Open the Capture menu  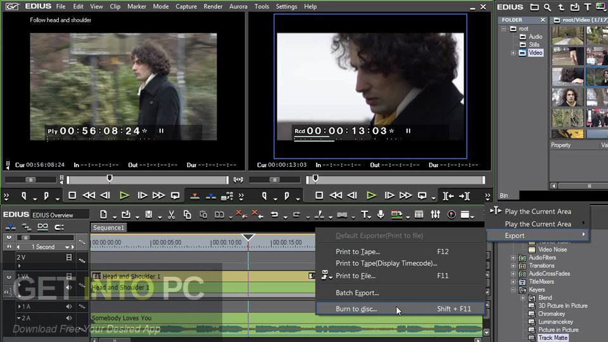(186, 6)
